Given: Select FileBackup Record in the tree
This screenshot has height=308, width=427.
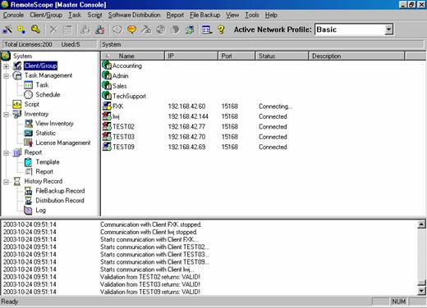Looking at the screenshot, I should [60, 191].
